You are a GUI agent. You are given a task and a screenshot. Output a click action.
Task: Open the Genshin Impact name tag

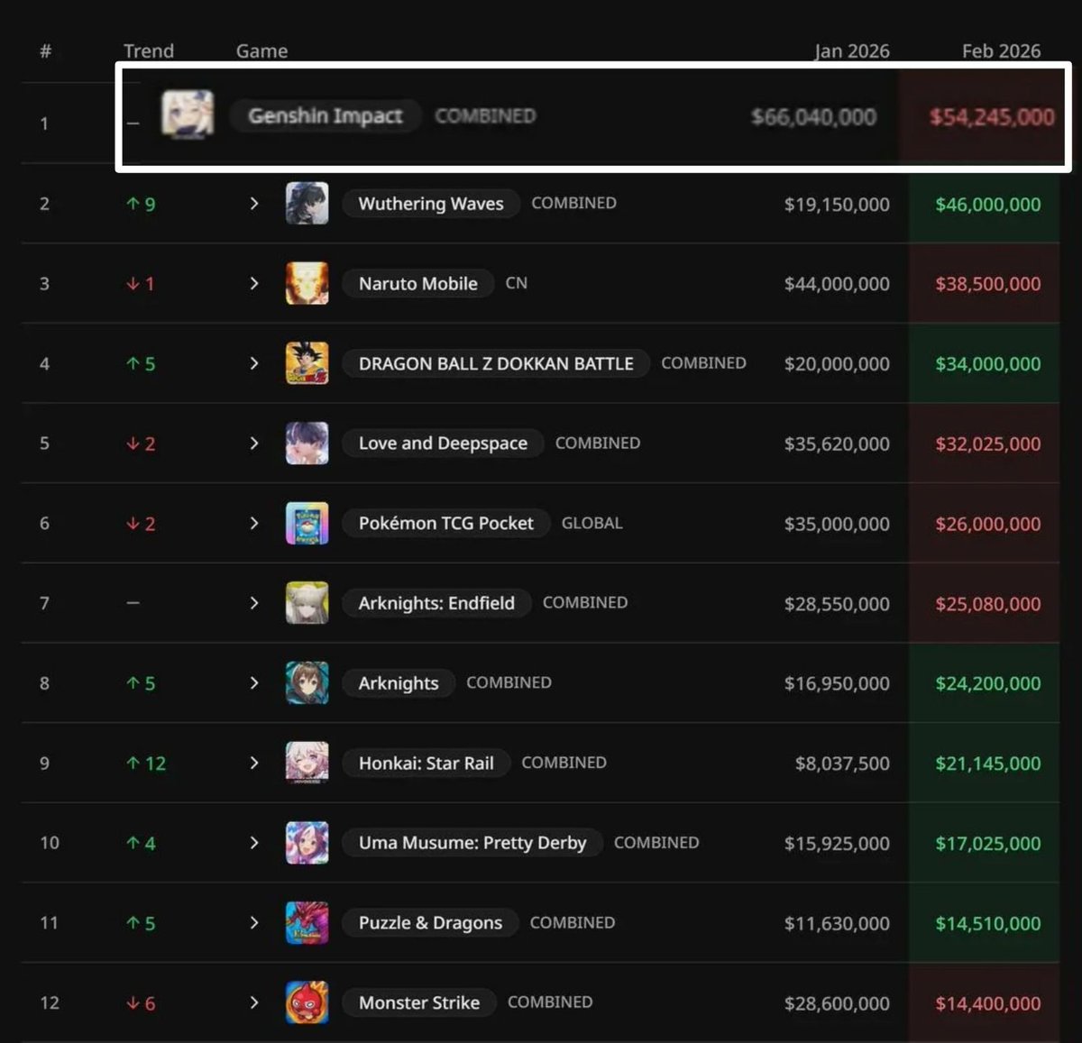point(326,115)
